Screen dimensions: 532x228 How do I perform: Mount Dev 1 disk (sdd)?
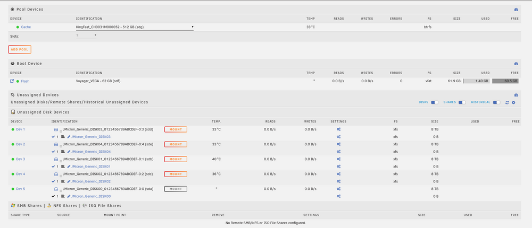pyautogui.click(x=176, y=129)
